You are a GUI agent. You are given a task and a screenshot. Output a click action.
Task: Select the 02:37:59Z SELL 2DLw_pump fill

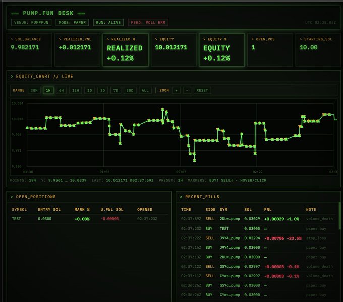click(257, 219)
